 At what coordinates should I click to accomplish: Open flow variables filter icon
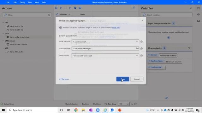tap(189, 48)
